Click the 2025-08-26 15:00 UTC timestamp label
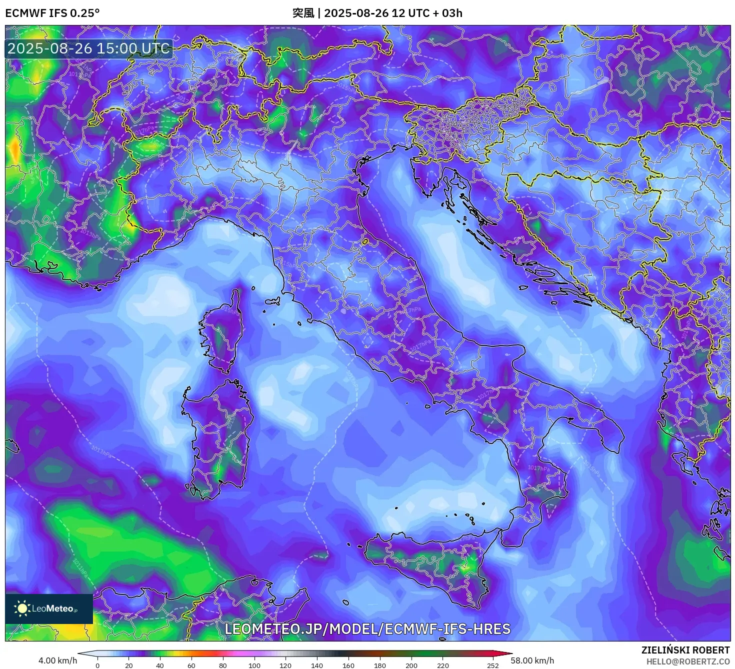This screenshot has height=669, width=735. (89, 48)
